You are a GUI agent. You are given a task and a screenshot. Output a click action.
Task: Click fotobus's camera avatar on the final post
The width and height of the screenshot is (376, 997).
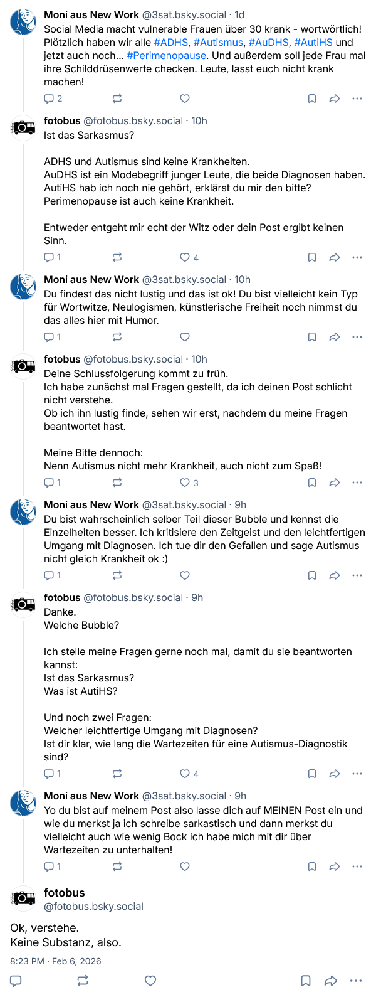(23, 898)
